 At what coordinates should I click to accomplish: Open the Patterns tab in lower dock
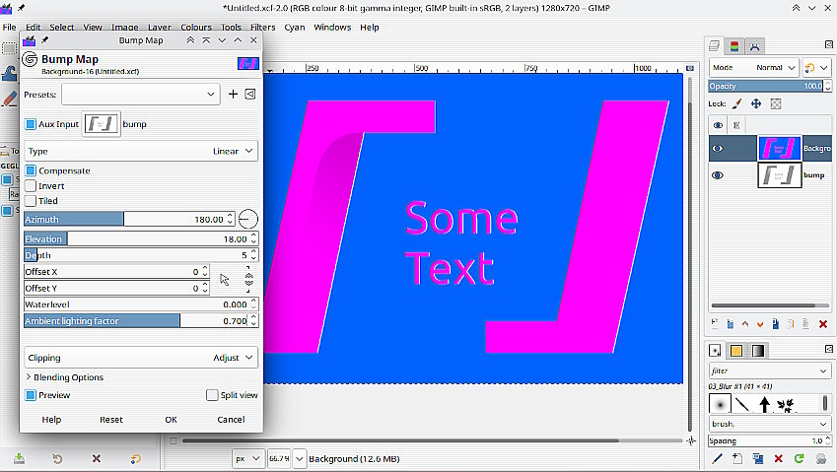pos(736,351)
